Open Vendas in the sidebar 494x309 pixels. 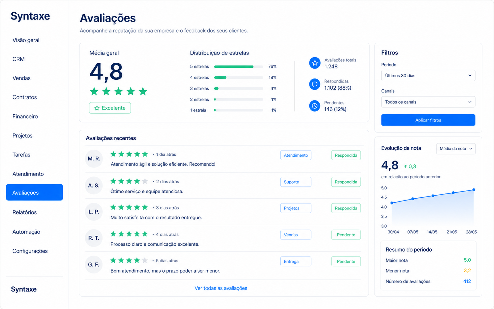tap(22, 78)
